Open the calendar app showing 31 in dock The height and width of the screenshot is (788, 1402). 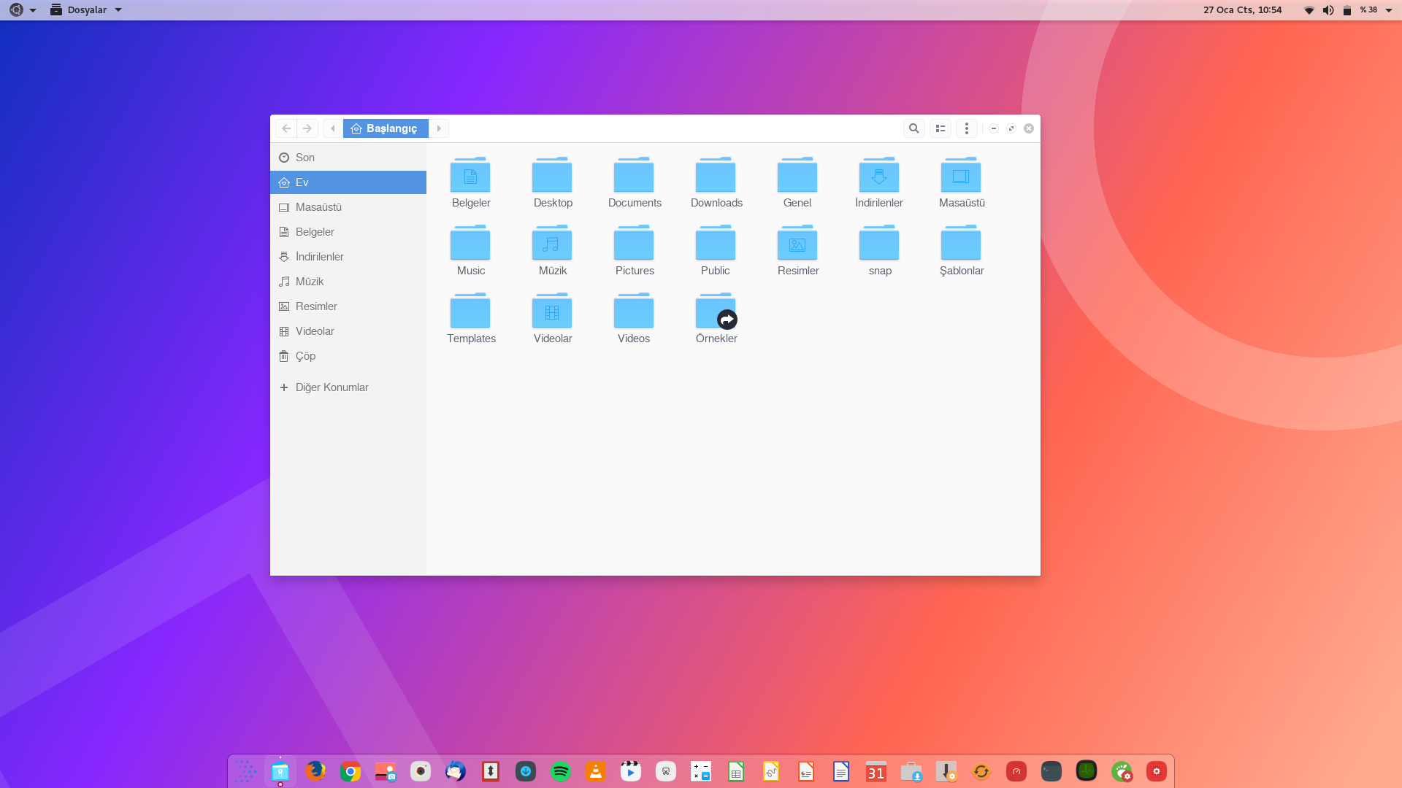[x=876, y=771]
